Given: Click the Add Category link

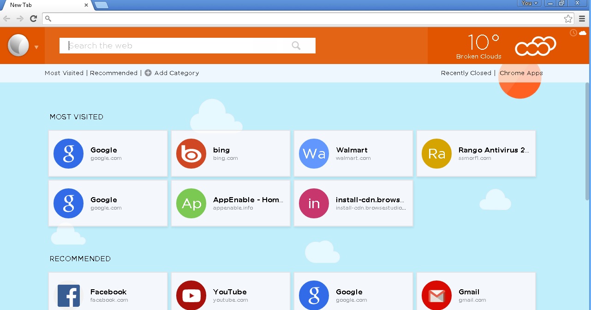Looking at the screenshot, I should pyautogui.click(x=177, y=73).
